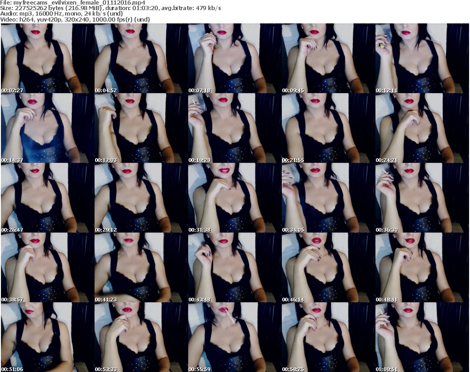Open the frame at 00:29:12
470x372 pixels.
pos(141,198)
